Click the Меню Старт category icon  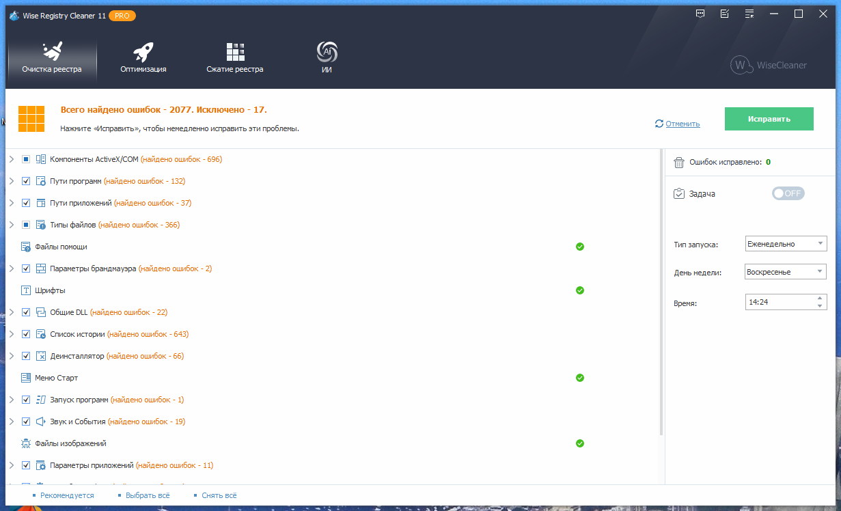[26, 378]
